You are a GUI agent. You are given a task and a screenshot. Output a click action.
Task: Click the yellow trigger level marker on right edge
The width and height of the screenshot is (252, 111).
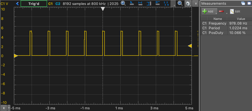(190, 46)
